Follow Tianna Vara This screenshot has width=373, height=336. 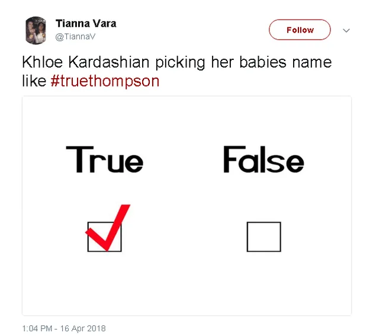pyautogui.click(x=300, y=30)
